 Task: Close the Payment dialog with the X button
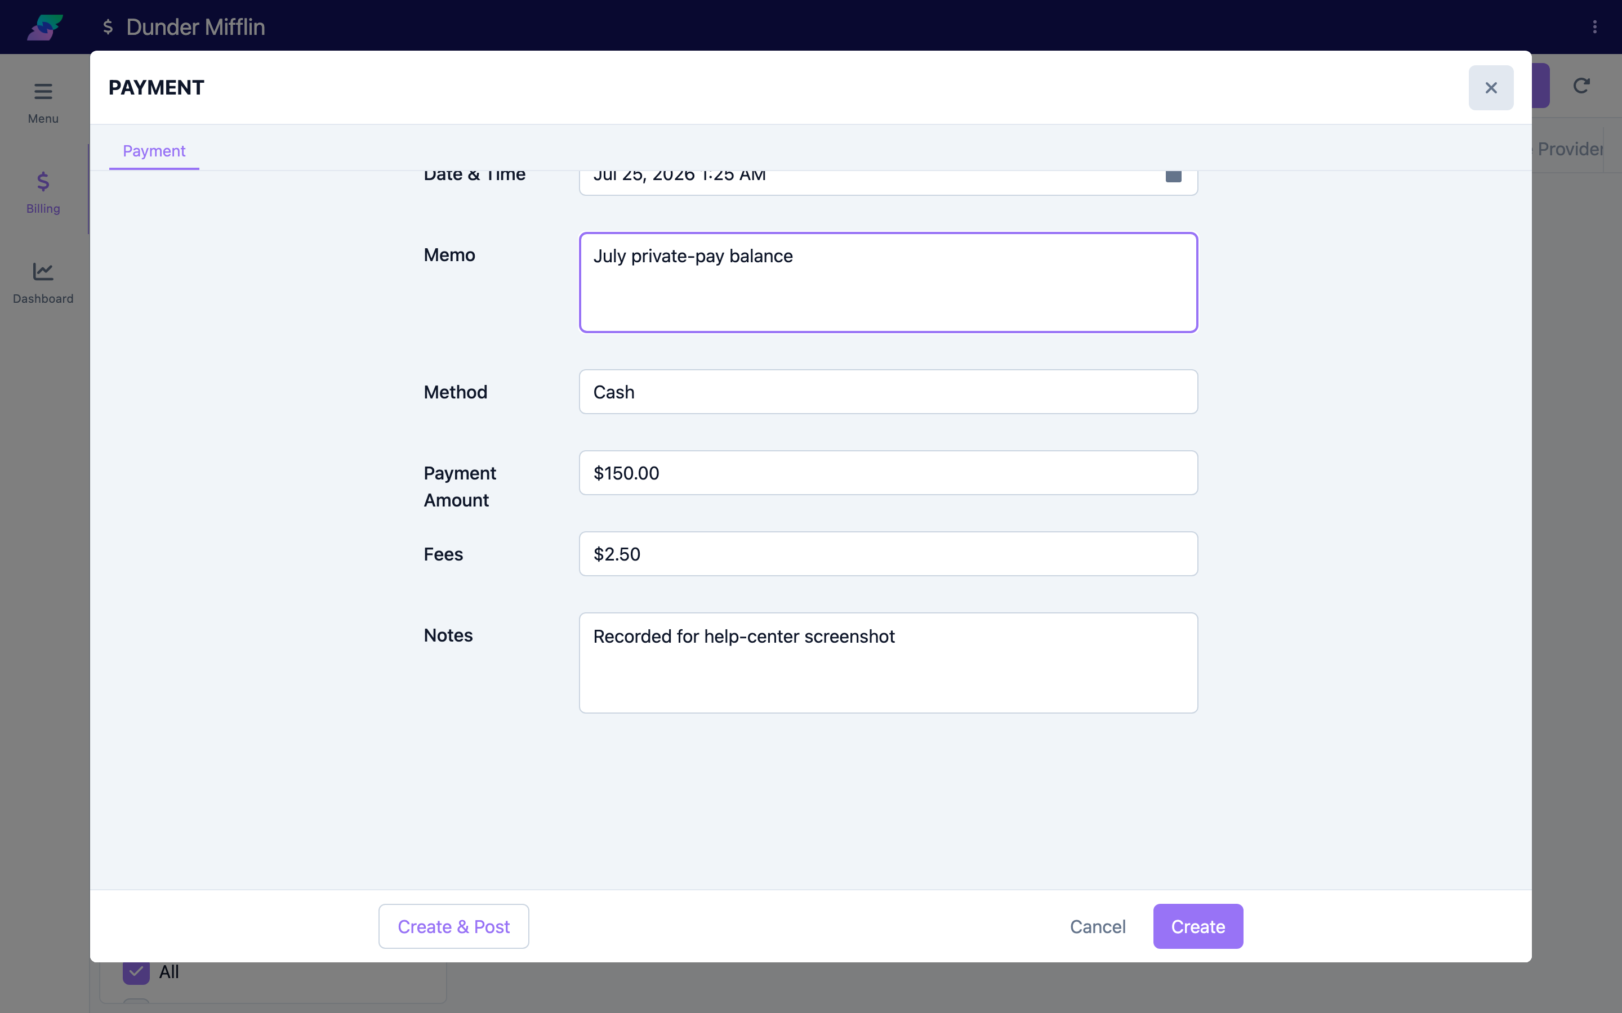(1491, 88)
